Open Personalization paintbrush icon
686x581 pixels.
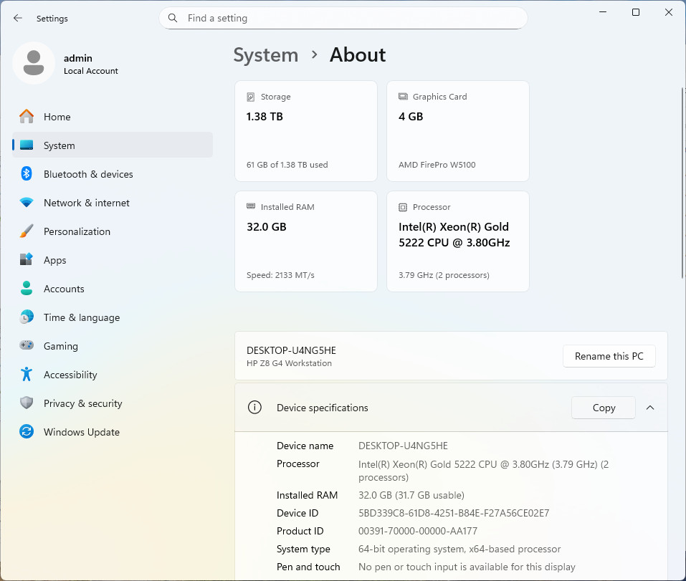point(27,231)
